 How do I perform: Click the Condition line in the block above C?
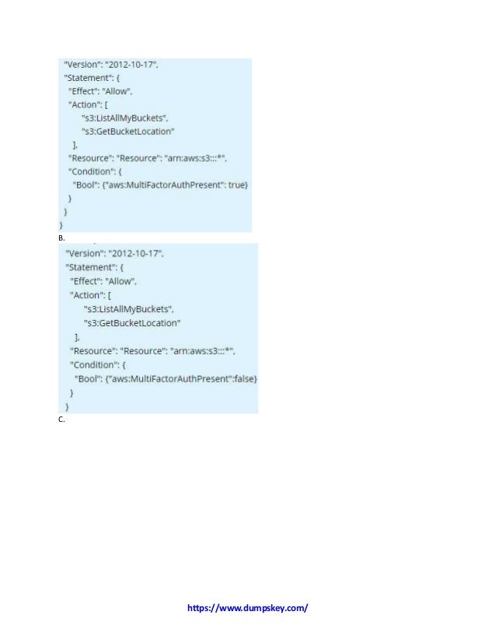point(98,364)
